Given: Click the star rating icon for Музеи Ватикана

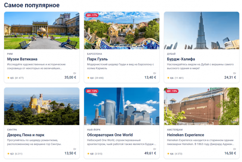Looking at the screenshot, I should click(x=8, y=78).
